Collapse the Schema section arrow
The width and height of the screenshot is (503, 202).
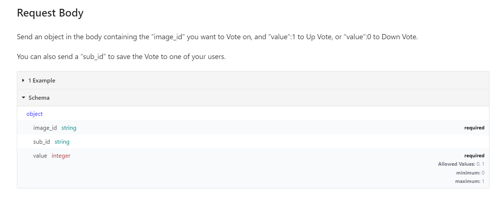pos(23,98)
